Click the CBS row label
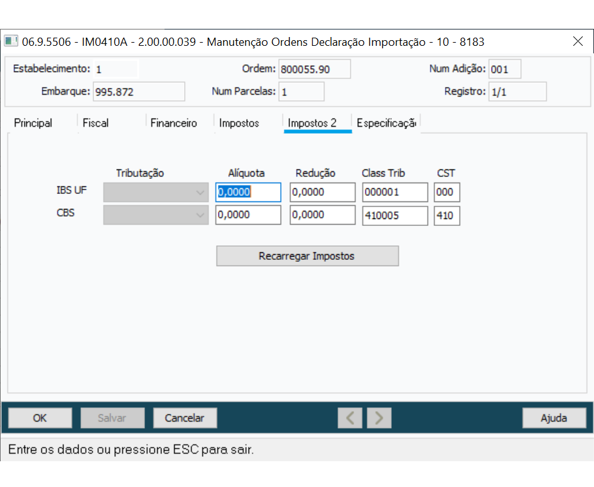Screen dimensions: 594x487 click(65, 213)
